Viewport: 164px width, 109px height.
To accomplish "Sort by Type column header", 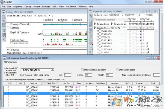I will pyautogui.click(x=79, y=83).
